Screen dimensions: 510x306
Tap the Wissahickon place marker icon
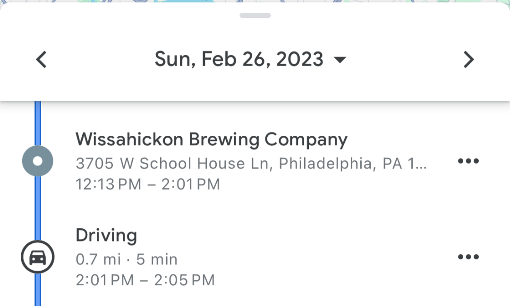(38, 161)
